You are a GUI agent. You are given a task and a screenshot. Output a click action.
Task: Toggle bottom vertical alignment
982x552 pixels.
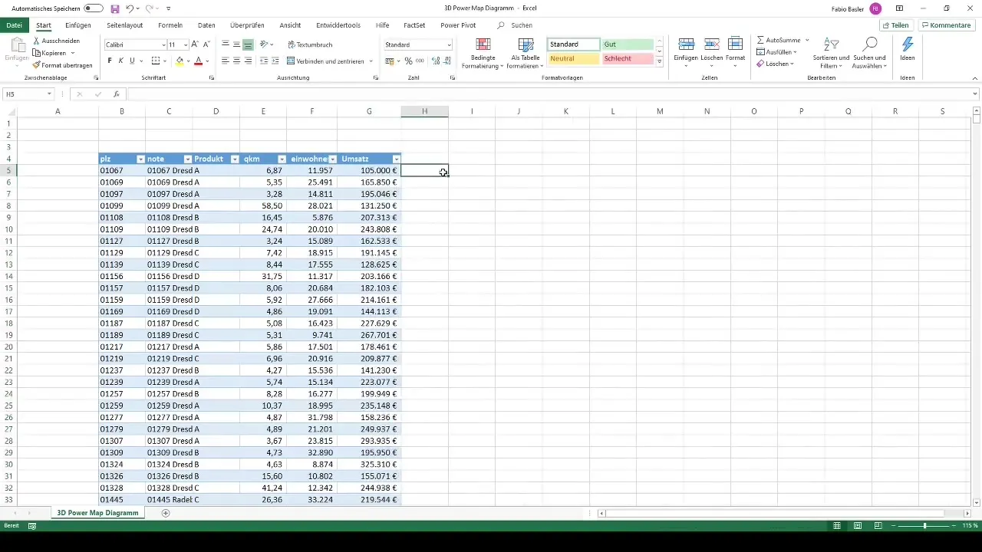[248, 44]
